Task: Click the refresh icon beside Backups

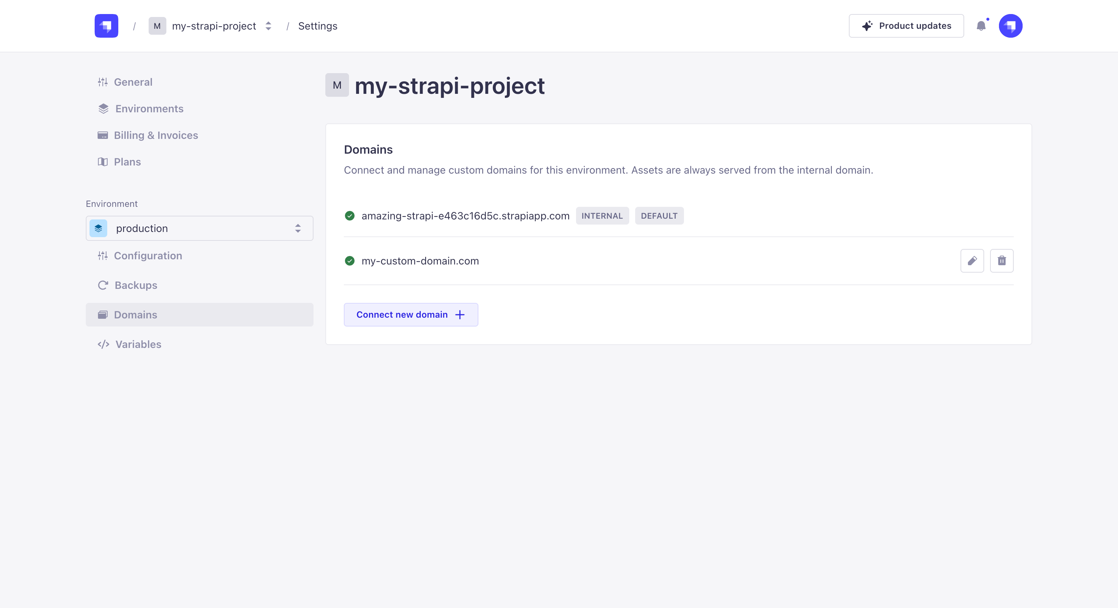Action: 103,285
